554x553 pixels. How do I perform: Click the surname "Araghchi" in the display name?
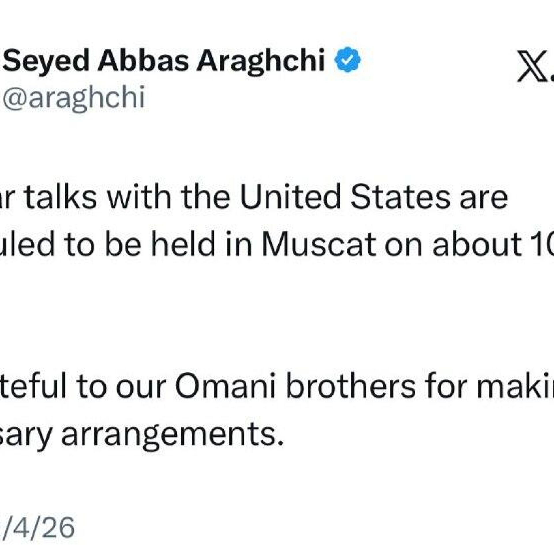click(x=261, y=61)
